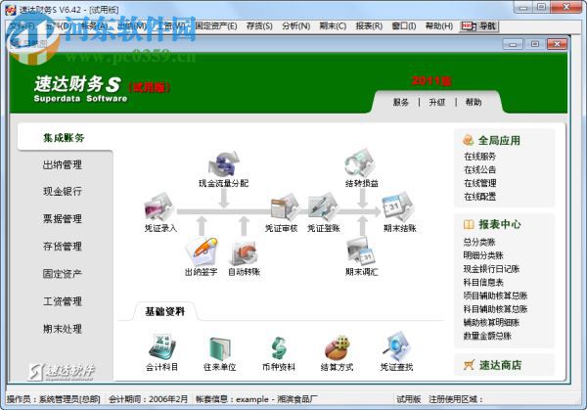Open the 科目辅助核算总账 report link
Screen dimensions: 587x410
point(496,309)
